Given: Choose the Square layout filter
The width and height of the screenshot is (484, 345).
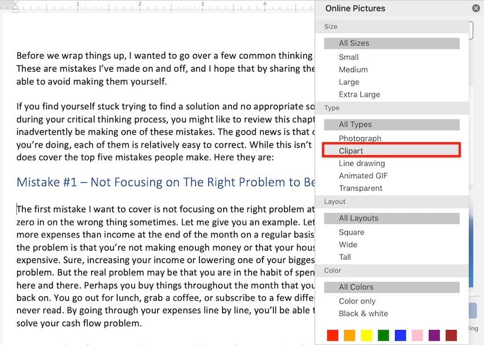Looking at the screenshot, I should [x=351, y=232].
